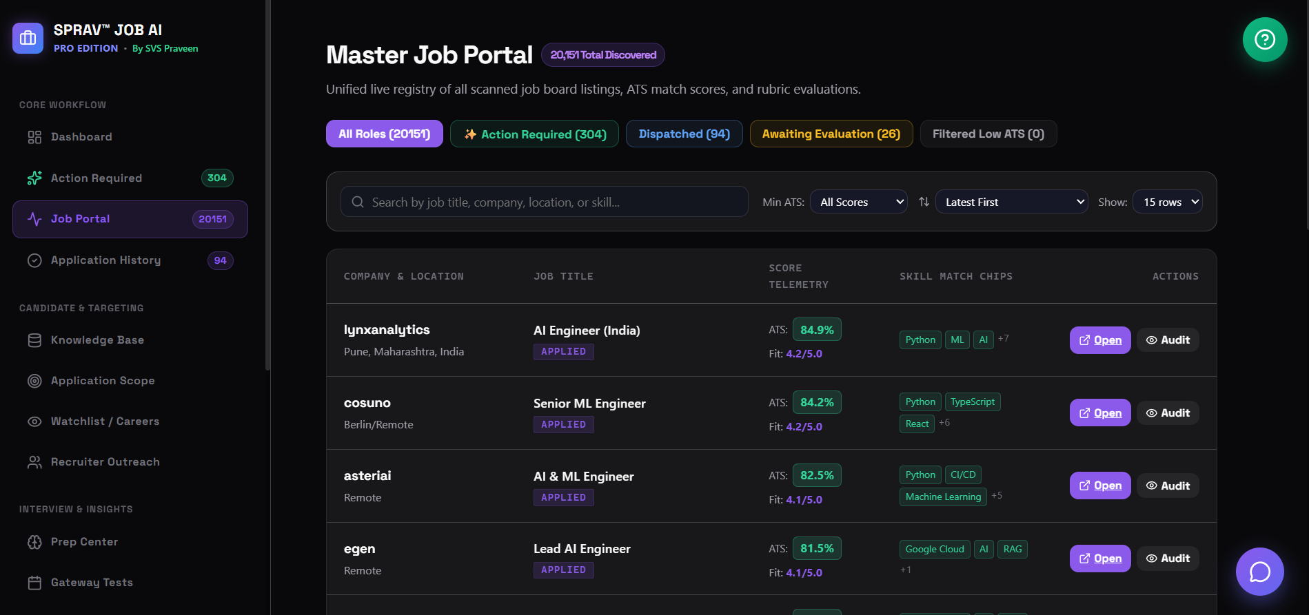Switch to Filtered Low ATS (0) tab

click(x=988, y=134)
